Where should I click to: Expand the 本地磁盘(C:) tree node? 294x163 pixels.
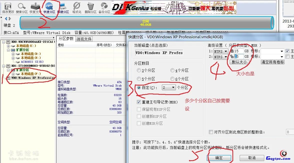tap(9, 46)
